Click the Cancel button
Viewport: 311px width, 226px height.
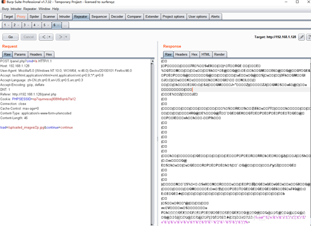pyautogui.click(x=29, y=37)
